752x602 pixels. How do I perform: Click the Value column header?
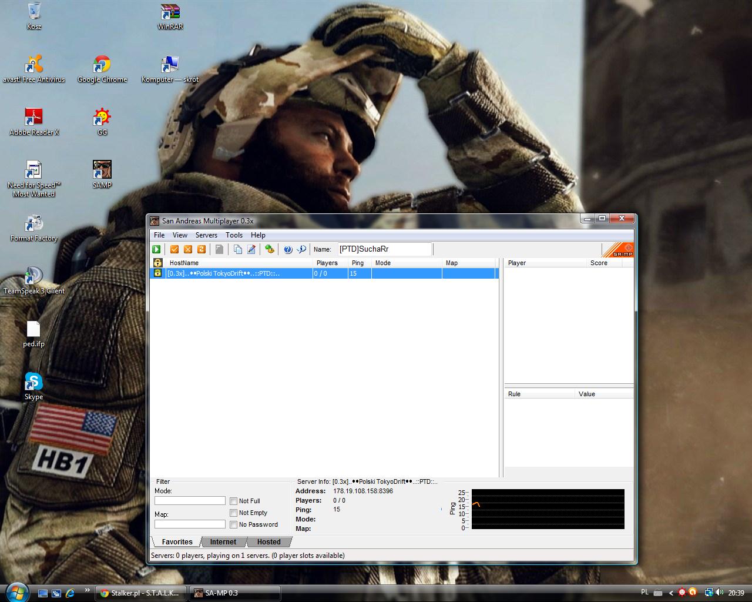tap(604, 394)
